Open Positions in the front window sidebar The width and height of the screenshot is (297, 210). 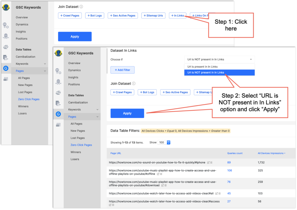tap(74, 84)
